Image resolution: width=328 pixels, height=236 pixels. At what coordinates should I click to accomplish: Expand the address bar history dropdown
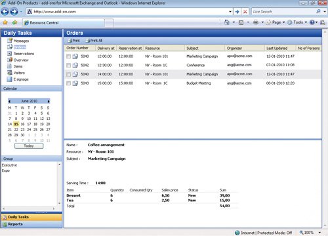(x=230, y=12)
